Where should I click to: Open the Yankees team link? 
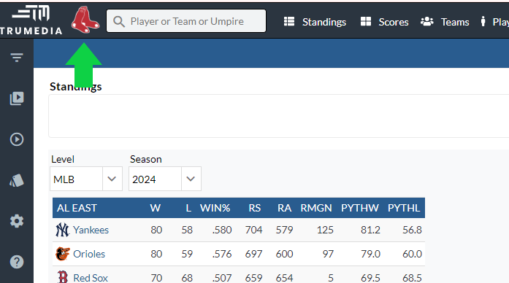(x=91, y=230)
